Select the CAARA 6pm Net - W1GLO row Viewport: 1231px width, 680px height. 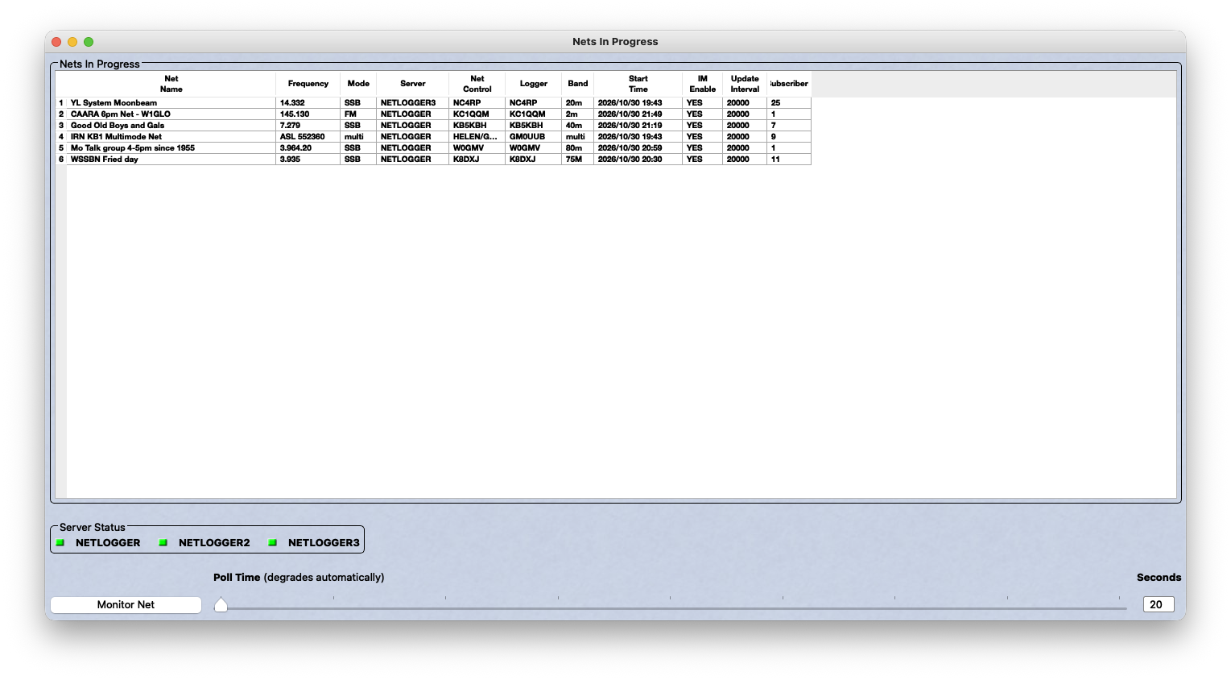(x=433, y=114)
